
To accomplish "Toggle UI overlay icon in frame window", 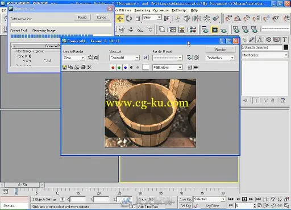I will pyautogui.click(x=190, y=68).
